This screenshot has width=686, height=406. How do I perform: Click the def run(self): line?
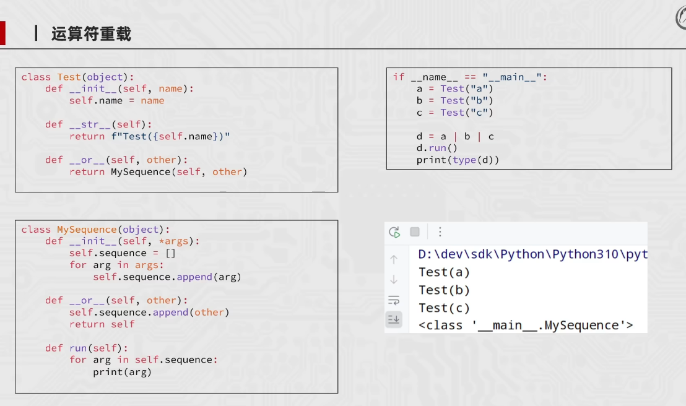pyautogui.click(x=87, y=348)
